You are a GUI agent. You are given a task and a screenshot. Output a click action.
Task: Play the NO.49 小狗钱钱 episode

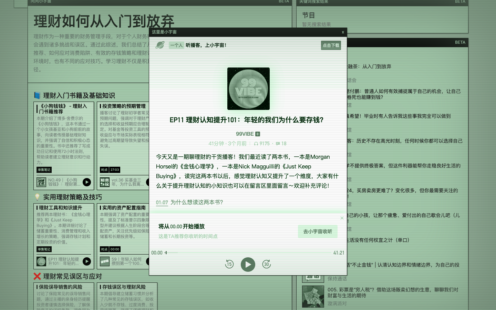pyautogui.click(x=87, y=182)
